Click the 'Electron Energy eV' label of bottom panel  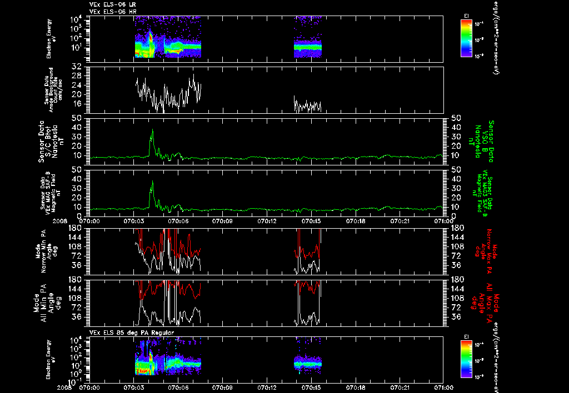51,360
